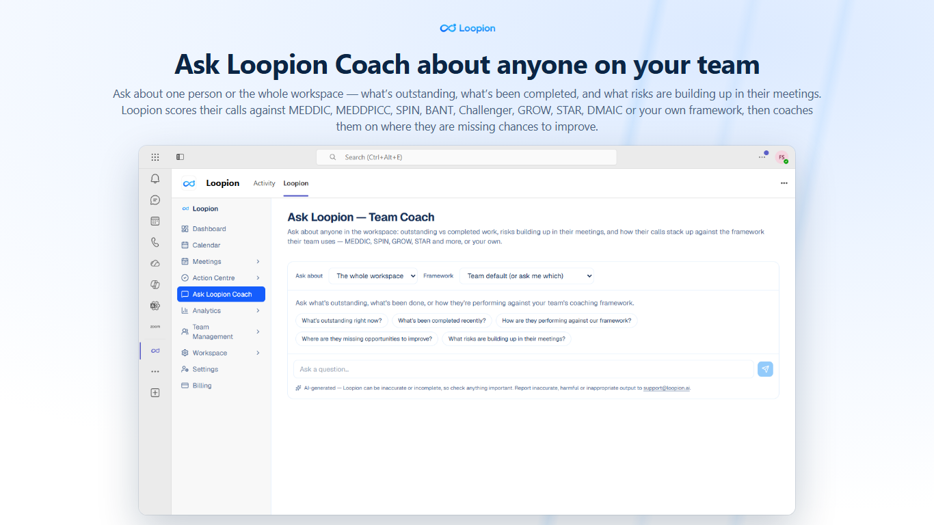Screen dimensions: 934x525
Task: Select Loopion infinity icon in left rail
Action: click(155, 351)
